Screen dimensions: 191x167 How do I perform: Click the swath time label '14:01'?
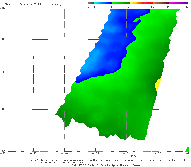[134, 156]
